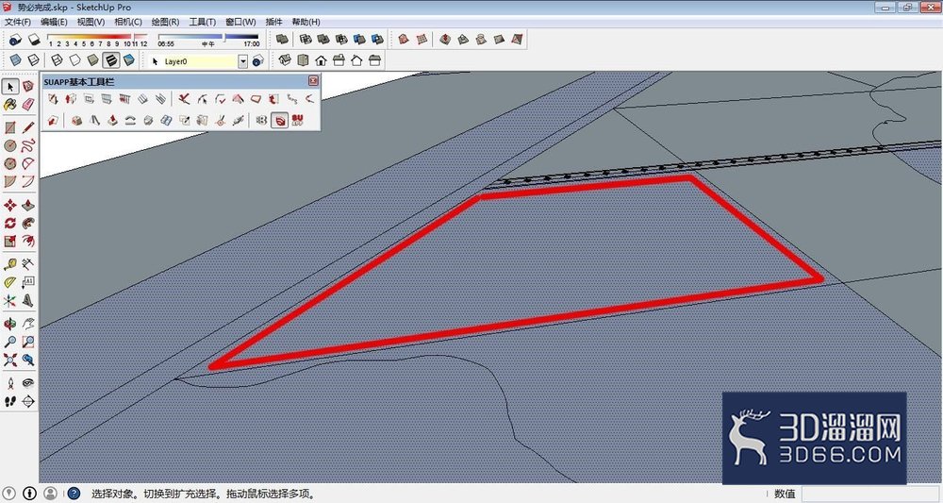Switch to Wireframe face style
The image size is (943, 503).
[x=57, y=60]
